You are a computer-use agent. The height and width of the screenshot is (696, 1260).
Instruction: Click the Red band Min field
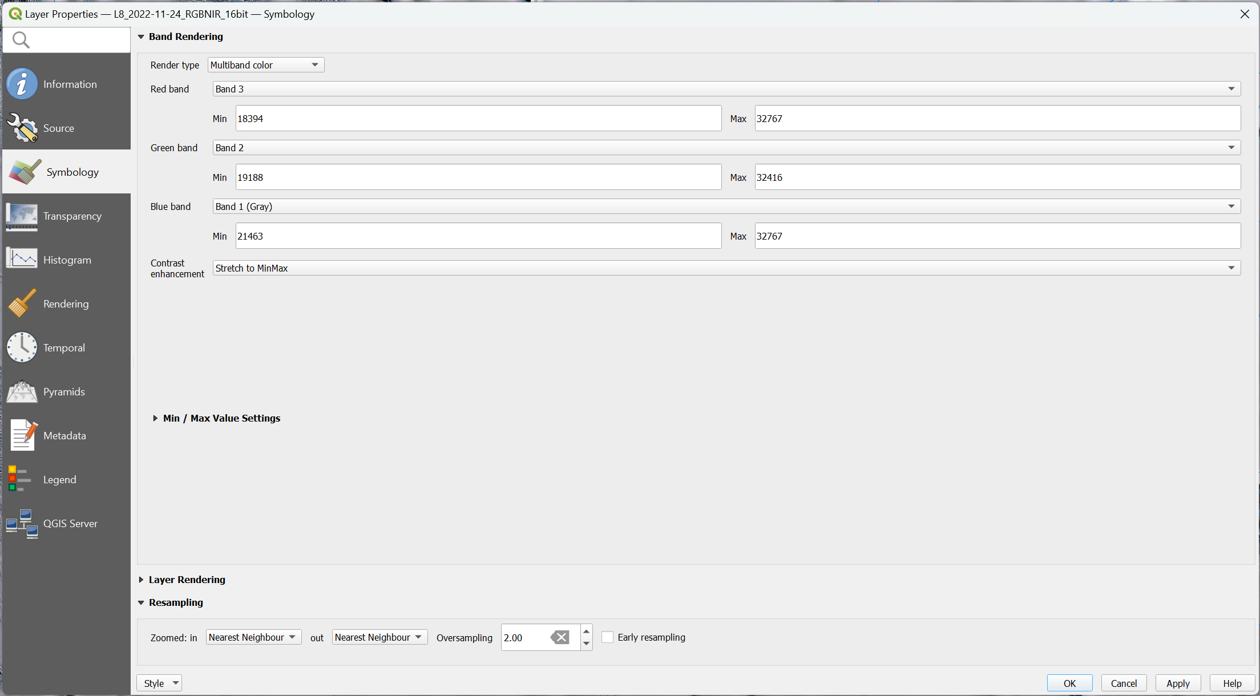[x=478, y=119]
